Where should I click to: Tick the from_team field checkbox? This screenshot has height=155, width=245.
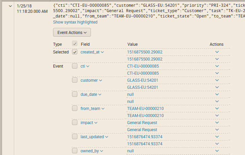(75, 109)
